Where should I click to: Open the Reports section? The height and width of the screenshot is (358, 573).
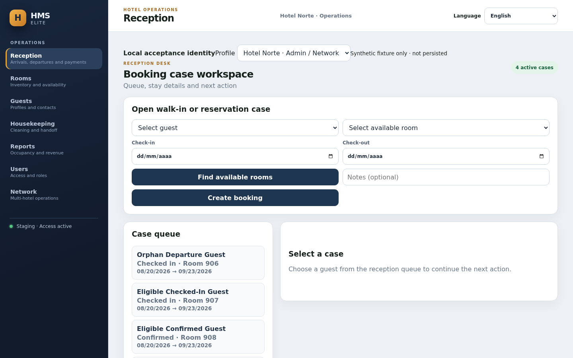[x=54, y=149]
